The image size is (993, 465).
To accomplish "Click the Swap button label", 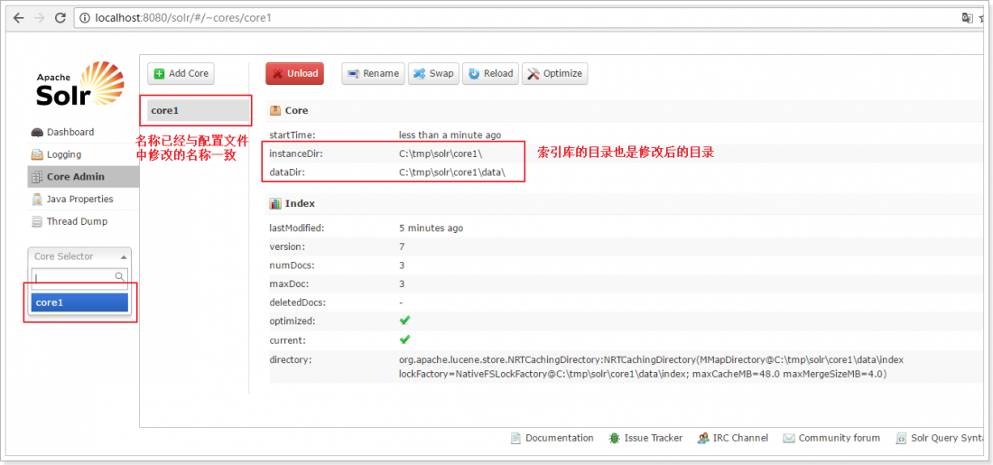I will click(x=441, y=73).
